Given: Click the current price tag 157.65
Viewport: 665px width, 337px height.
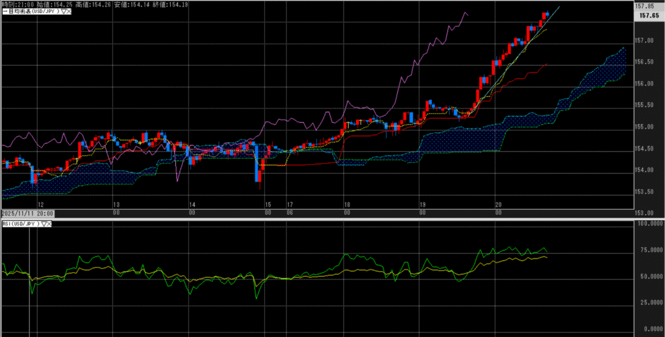Looking at the screenshot, I should coord(646,15).
